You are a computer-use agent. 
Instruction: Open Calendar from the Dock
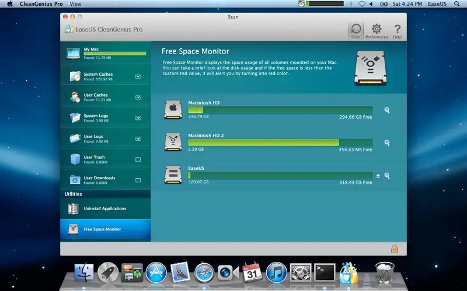pos(252,272)
